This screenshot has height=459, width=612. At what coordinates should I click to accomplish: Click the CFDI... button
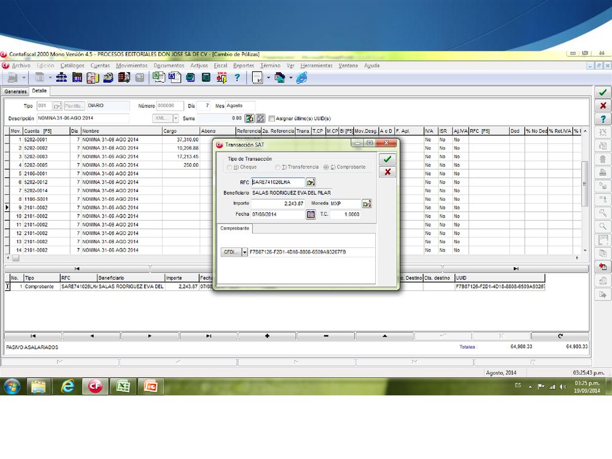231,252
